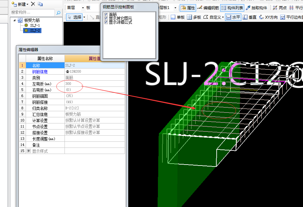Select SLJ-1 in component tree
Viewport: 303px width, 207px height.
(x=35, y=25)
